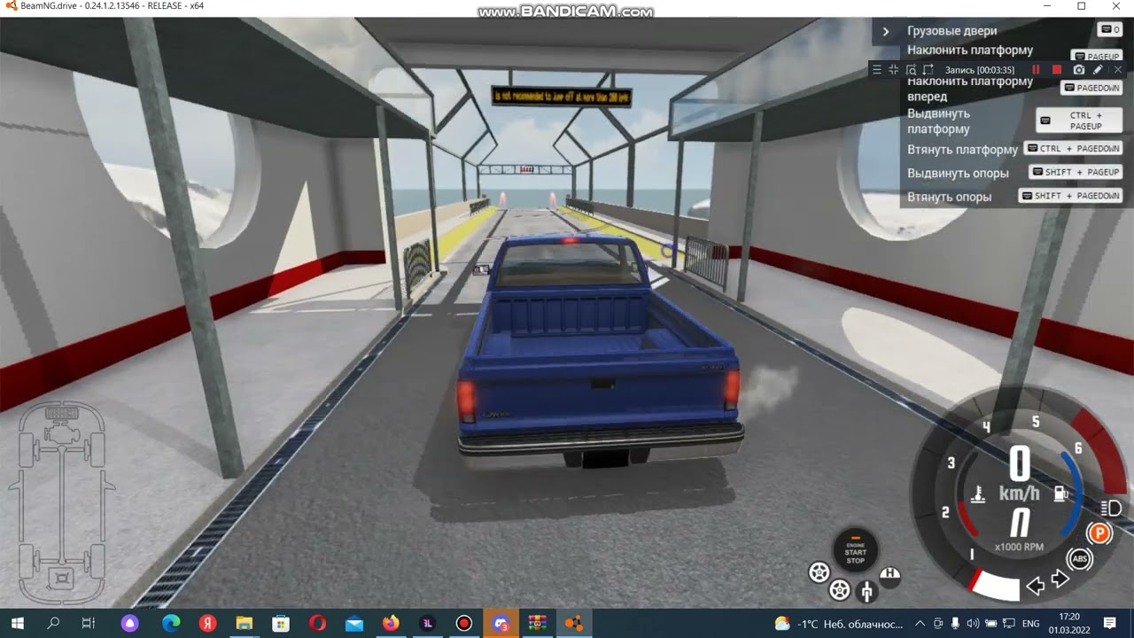The width and height of the screenshot is (1134, 638).
Task: Click the H range-box icon
Action: [890, 576]
